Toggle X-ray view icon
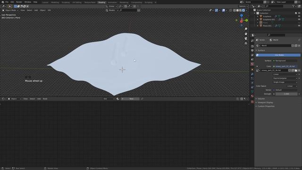302x170 pixels. pyautogui.click(x=231, y=10)
